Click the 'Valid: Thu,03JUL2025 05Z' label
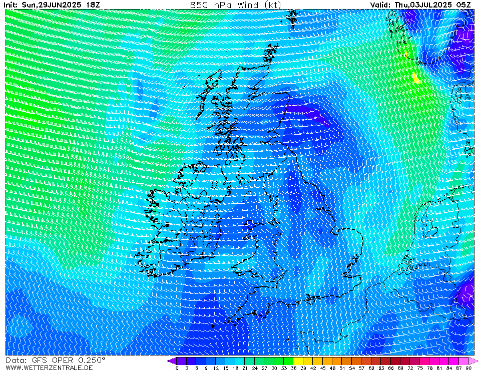Screen dimensions: 480x371 (420, 5)
